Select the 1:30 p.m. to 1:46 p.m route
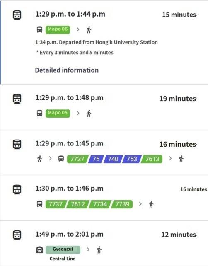The height and width of the screenshot is (266, 208). [x=104, y=198]
